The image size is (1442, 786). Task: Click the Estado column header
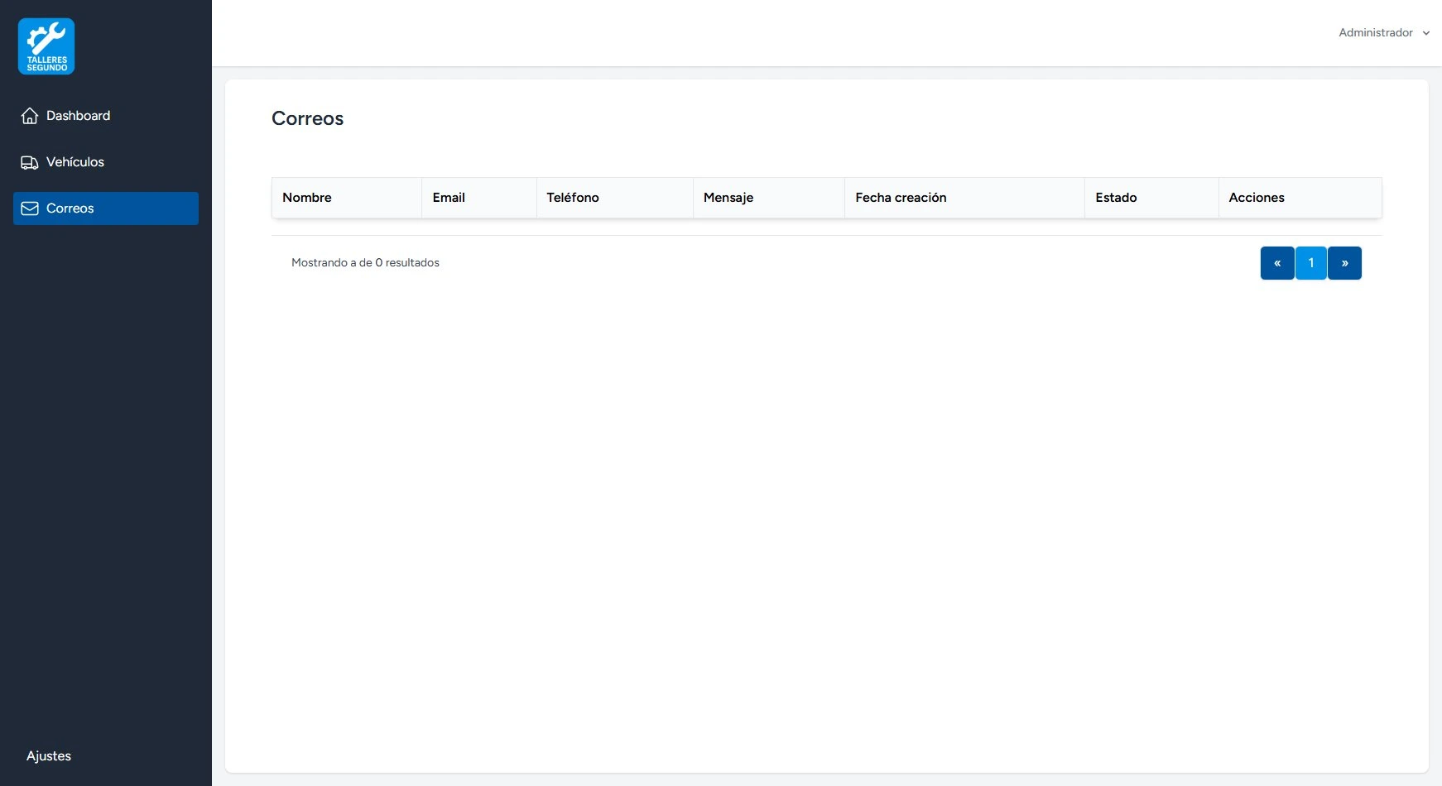(x=1152, y=198)
